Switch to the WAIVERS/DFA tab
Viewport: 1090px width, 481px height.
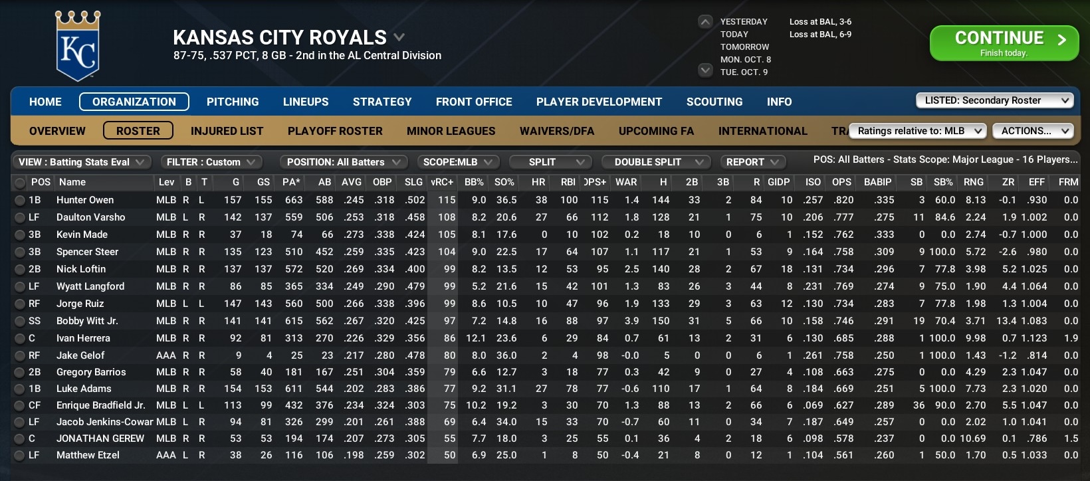click(x=557, y=131)
